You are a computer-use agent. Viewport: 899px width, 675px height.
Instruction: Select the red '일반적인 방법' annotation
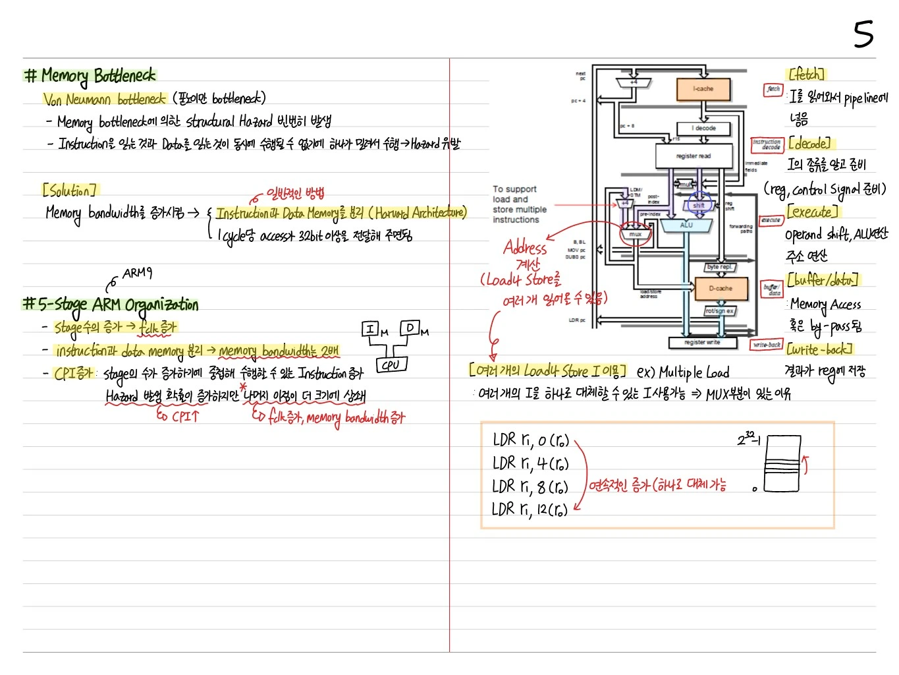(x=294, y=193)
